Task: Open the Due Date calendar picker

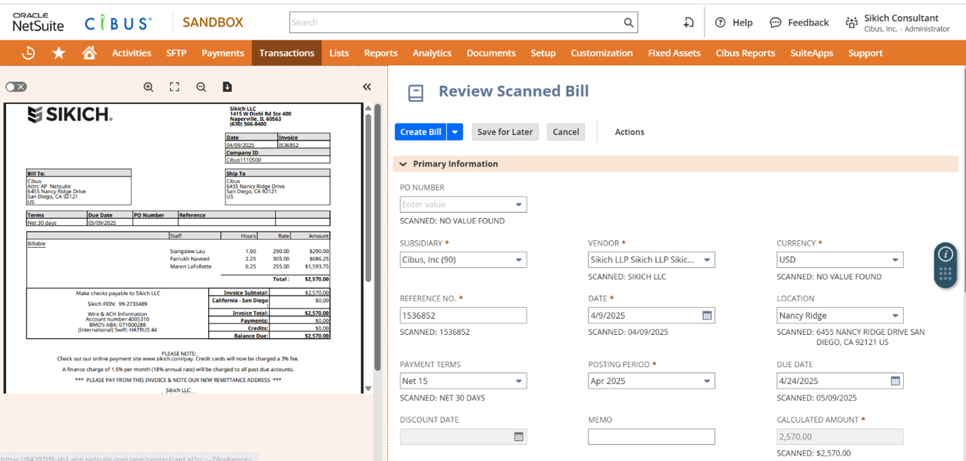Action: [896, 381]
